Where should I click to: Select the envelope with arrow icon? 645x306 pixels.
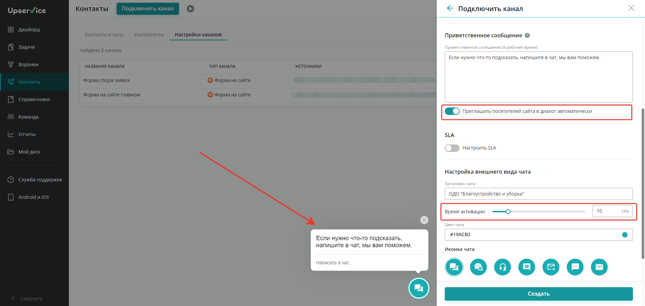click(x=551, y=267)
